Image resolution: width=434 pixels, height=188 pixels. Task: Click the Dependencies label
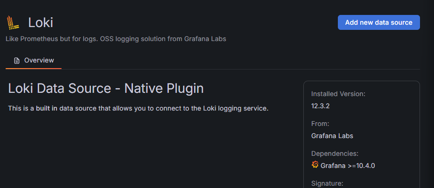335,153
